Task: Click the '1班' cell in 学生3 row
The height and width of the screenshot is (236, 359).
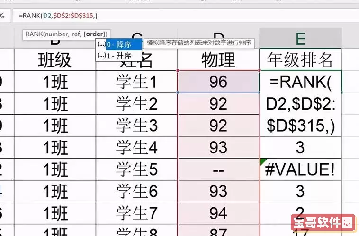Action: (55, 125)
